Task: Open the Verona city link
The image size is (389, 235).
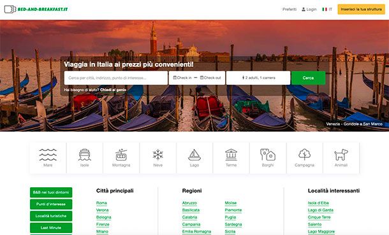Action: (103, 210)
